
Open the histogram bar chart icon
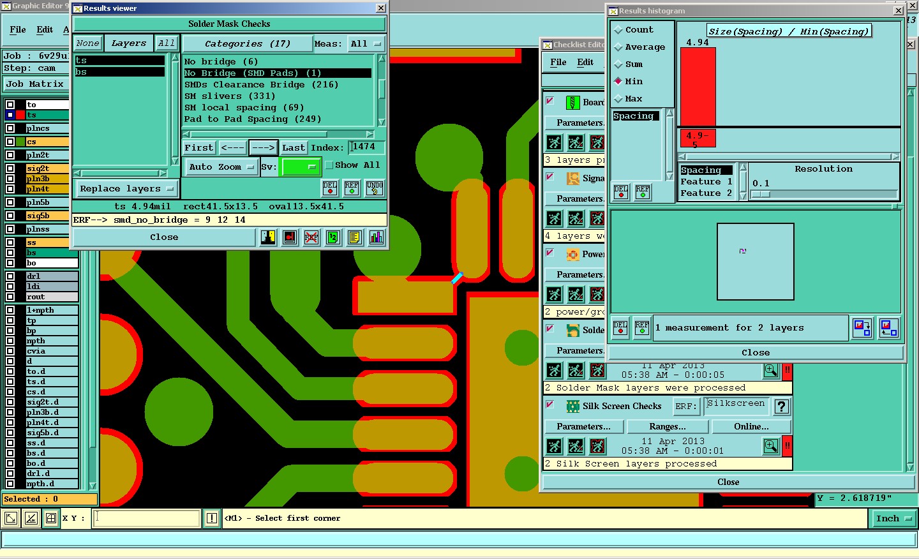pyautogui.click(x=377, y=237)
